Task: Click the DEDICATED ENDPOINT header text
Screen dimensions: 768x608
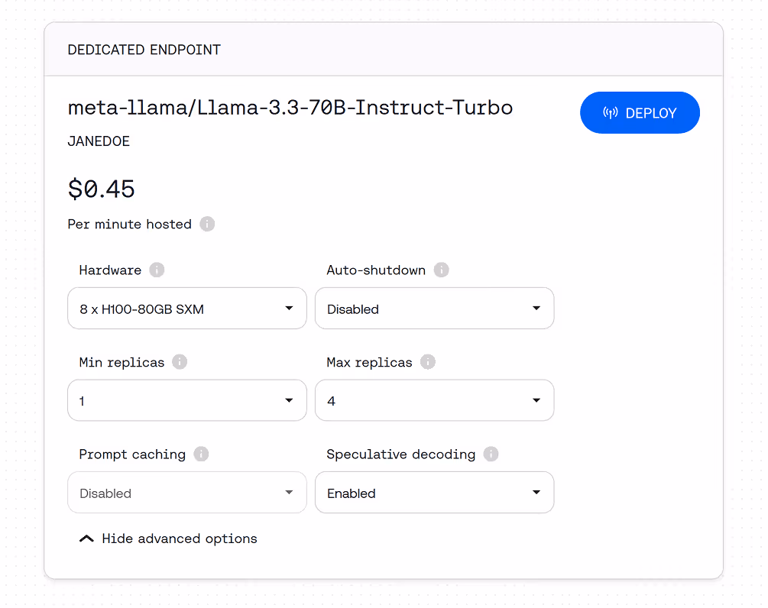Action: [x=144, y=50]
